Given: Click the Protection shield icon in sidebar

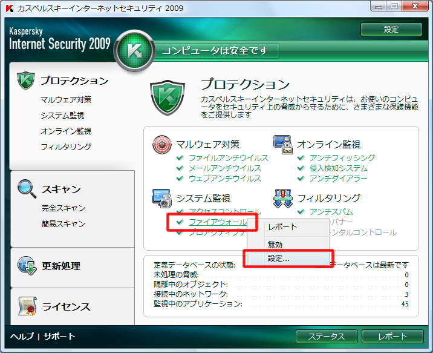Looking at the screenshot, I should coord(26,81).
